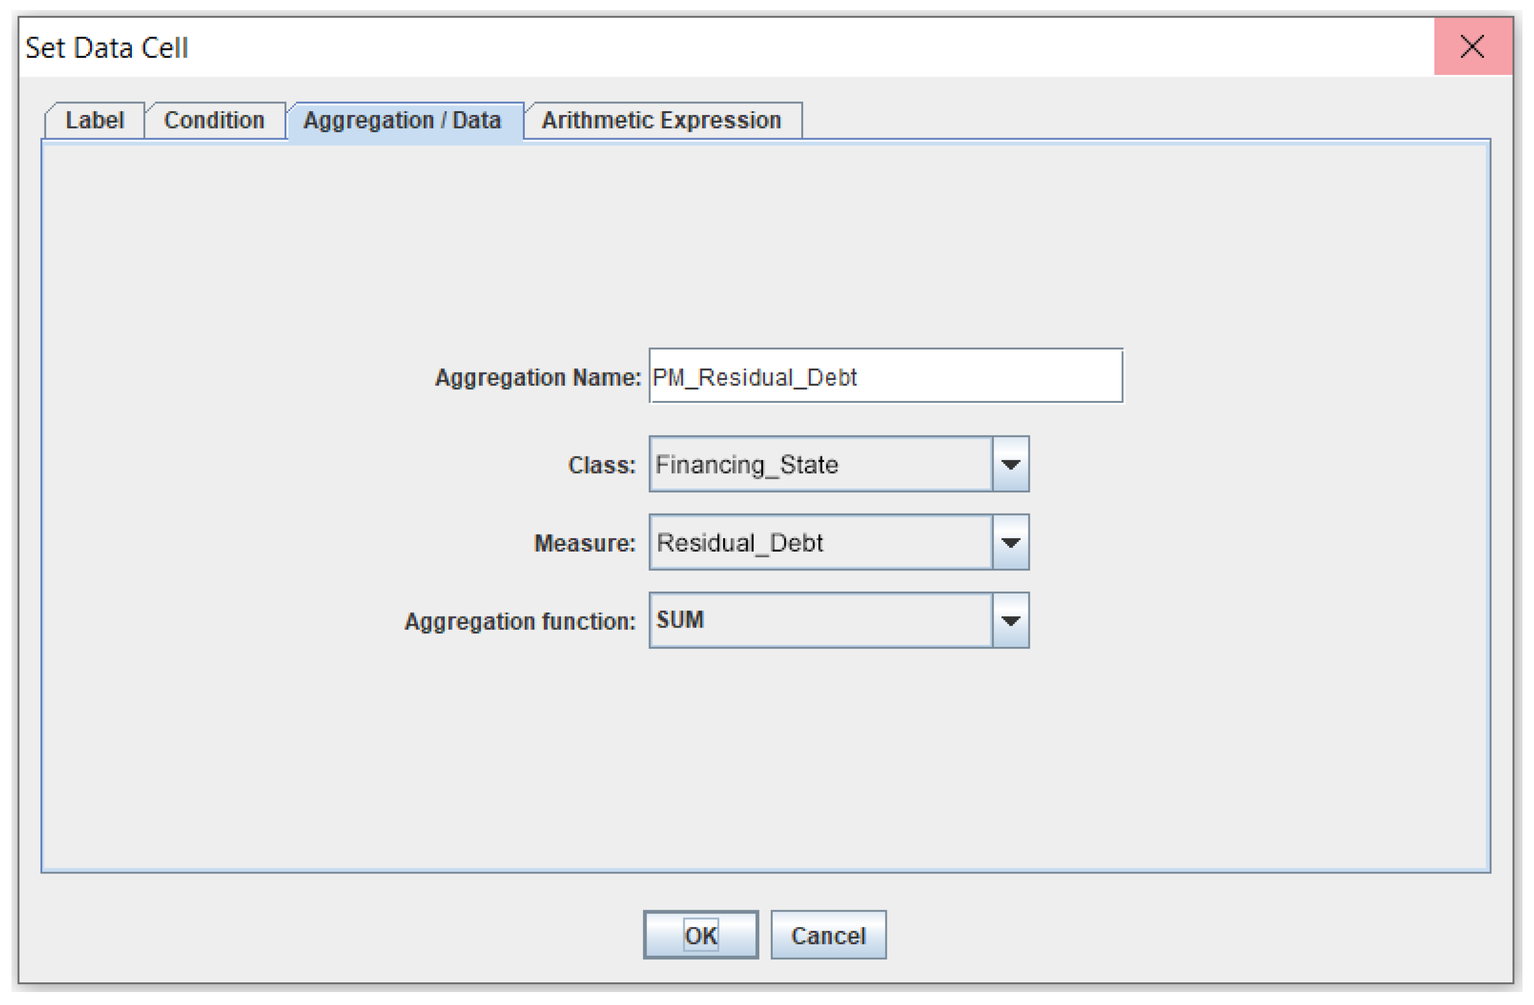Click the Residual_Debt combo box

click(x=820, y=543)
